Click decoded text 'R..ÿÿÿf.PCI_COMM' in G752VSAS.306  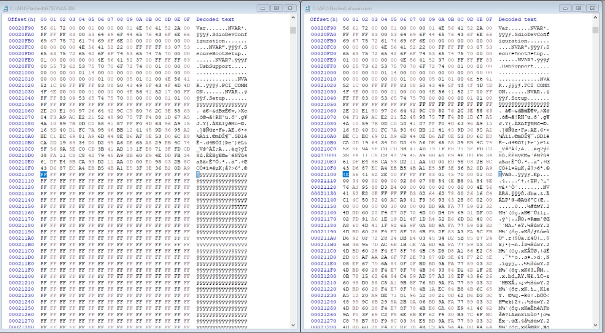click(x=222, y=86)
